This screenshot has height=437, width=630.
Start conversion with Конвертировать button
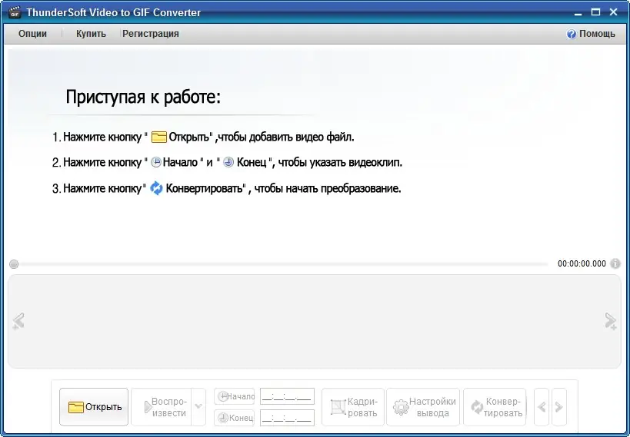coord(495,406)
